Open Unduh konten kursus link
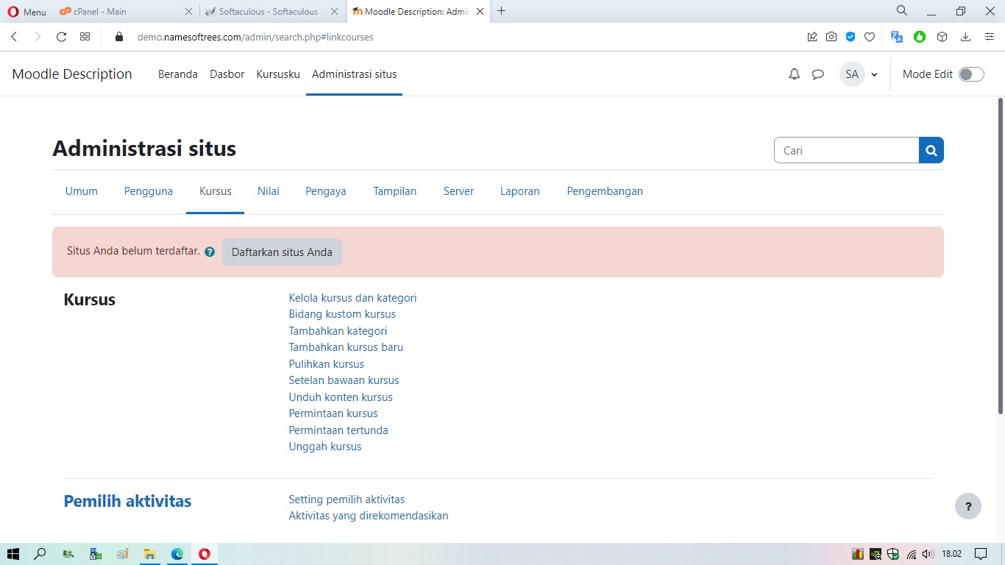The width and height of the screenshot is (1005, 565). pos(341,397)
